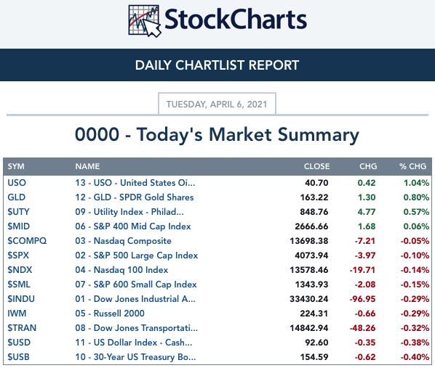Select 07 - S&P 600 Small Cap Index
This screenshot has height=368, width=435.
(x=136, y=285)
